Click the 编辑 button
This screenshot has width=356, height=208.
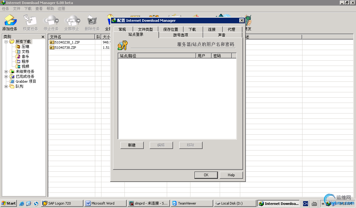coord(161,145)
